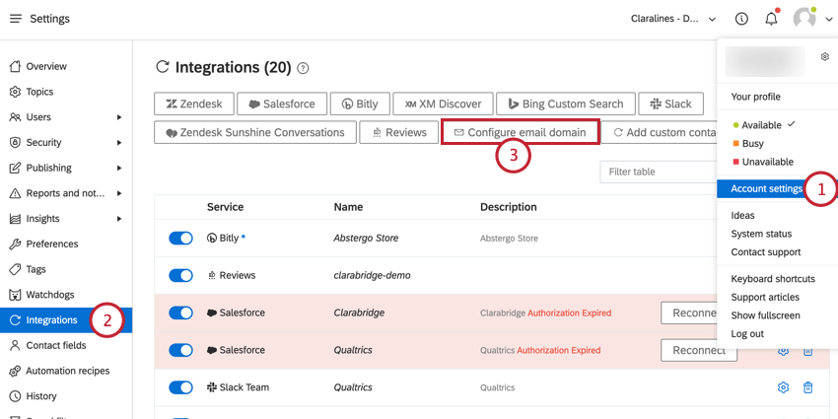Click into the Filter table field
The width and height of the screenshot is (838, 419).
(x=659, y=173)
